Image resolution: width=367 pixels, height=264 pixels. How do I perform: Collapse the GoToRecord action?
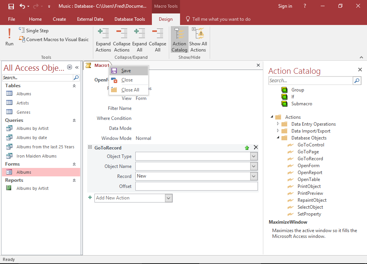point(90,147)
